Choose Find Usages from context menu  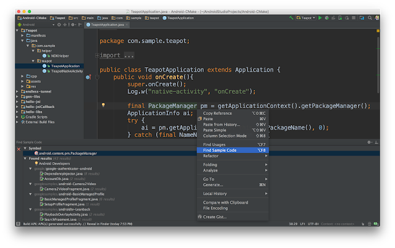215,144
